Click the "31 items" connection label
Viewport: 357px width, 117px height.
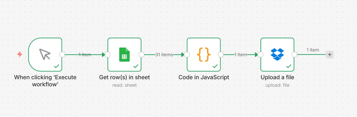[x=164, y=54]
